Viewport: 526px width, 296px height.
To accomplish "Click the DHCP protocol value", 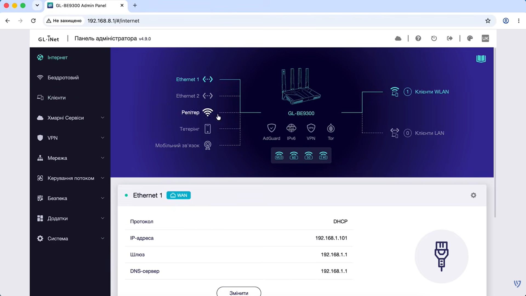I will 340,221.
